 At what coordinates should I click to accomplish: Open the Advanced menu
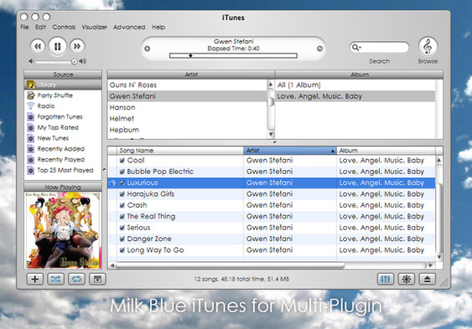[129, 27]
